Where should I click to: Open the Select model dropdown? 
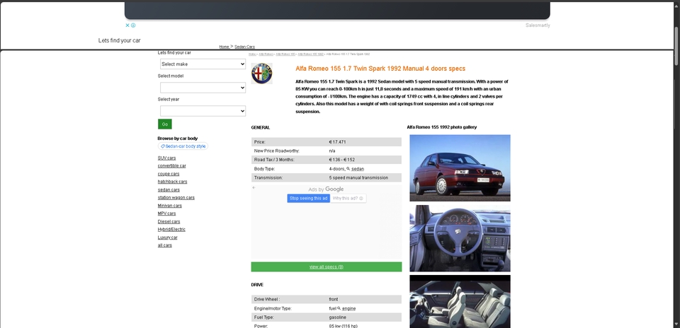tap(203, 88)
